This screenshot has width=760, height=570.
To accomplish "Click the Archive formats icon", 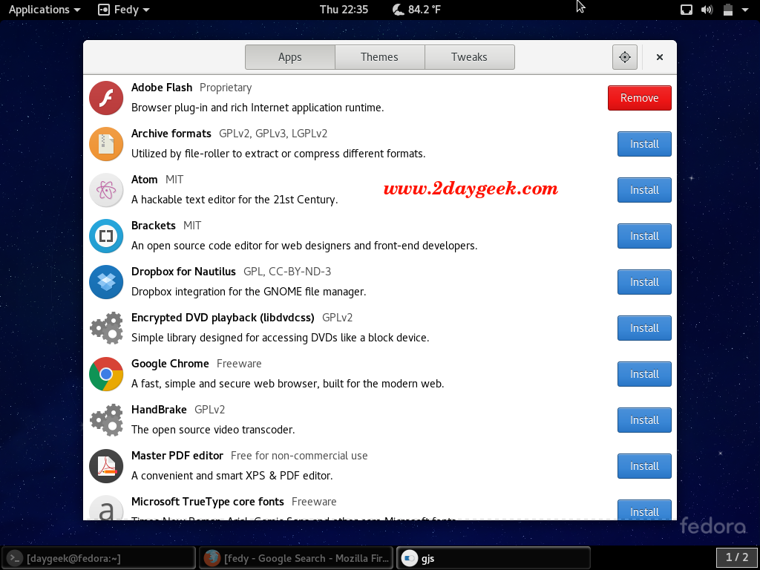I will [x=106, y=144].
